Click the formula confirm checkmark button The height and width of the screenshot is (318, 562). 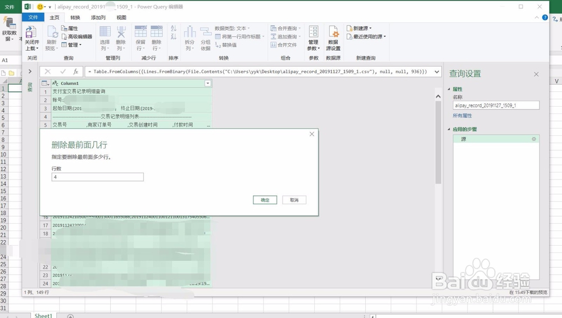pos(63,72)
